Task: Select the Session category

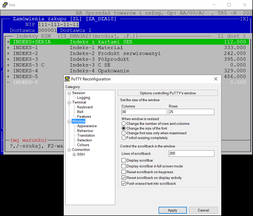Action: pyautogui.click(x=79, y=93)
